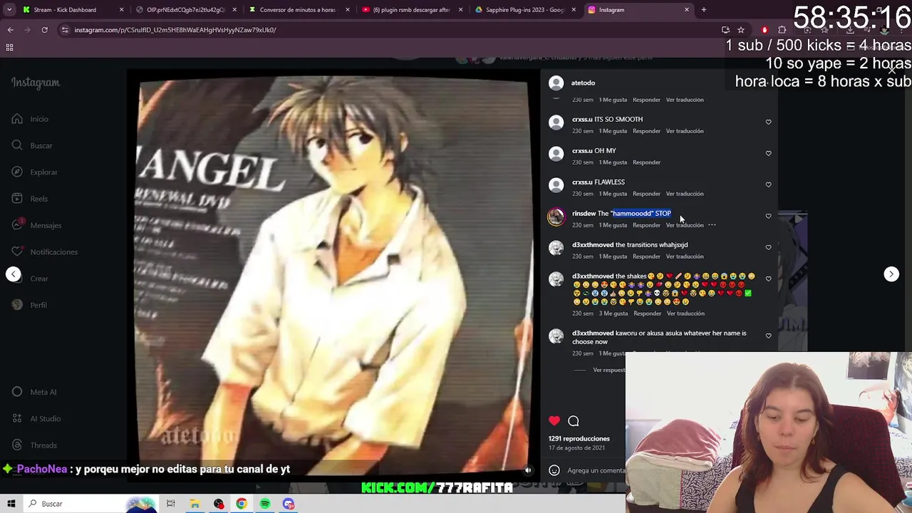Reply to rinsdew's comment
Screen dimensions: 912x513
point(646,225)
